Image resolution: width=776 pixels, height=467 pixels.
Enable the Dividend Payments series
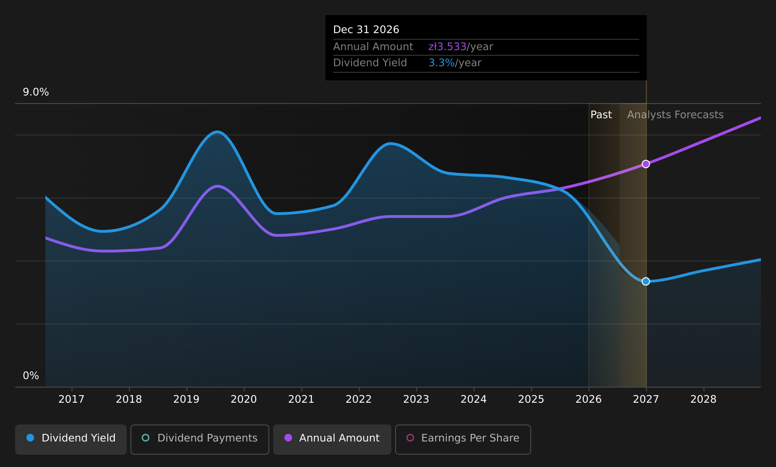[x=200, y=439]
